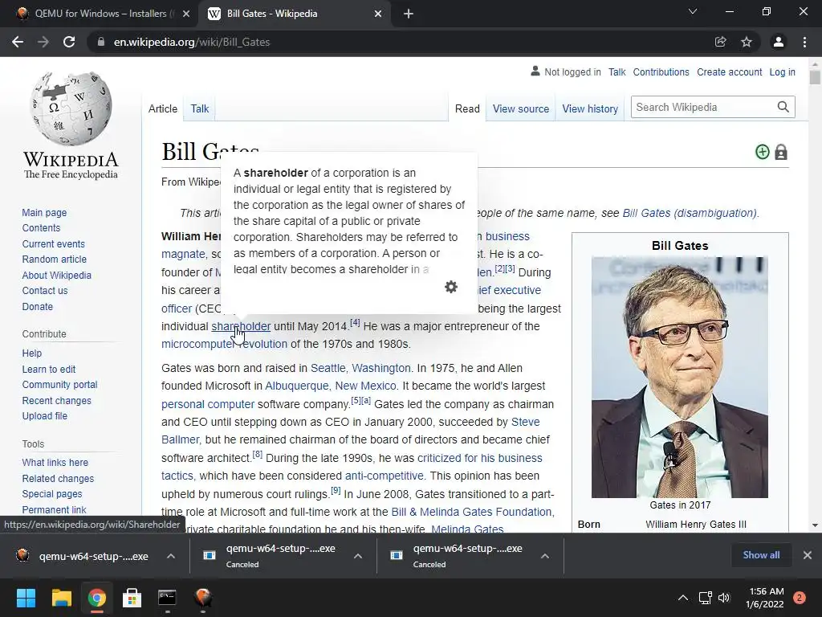Screen dimensions: 822x617
Task: Go back using browser back arrow
Action: [18, 42]
